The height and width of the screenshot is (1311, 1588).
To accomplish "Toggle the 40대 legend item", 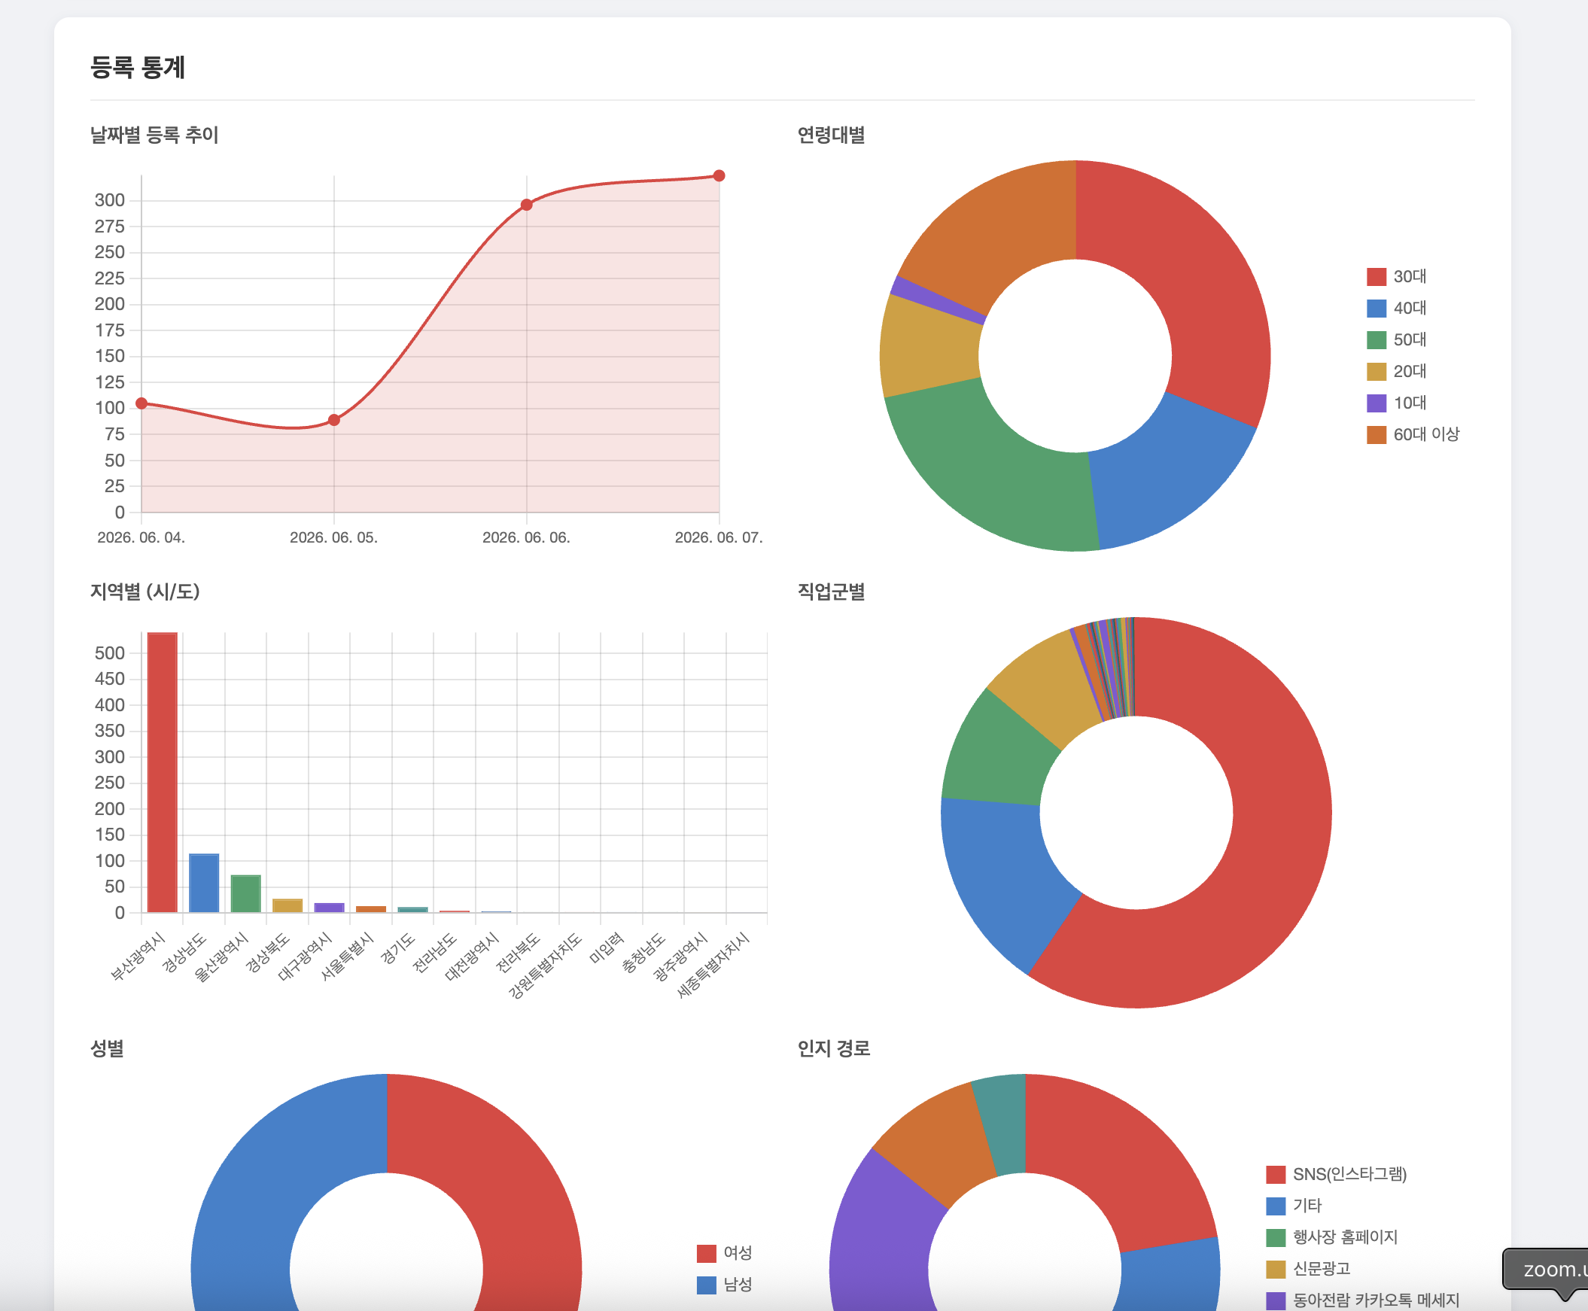I will tap(1395, 308).
